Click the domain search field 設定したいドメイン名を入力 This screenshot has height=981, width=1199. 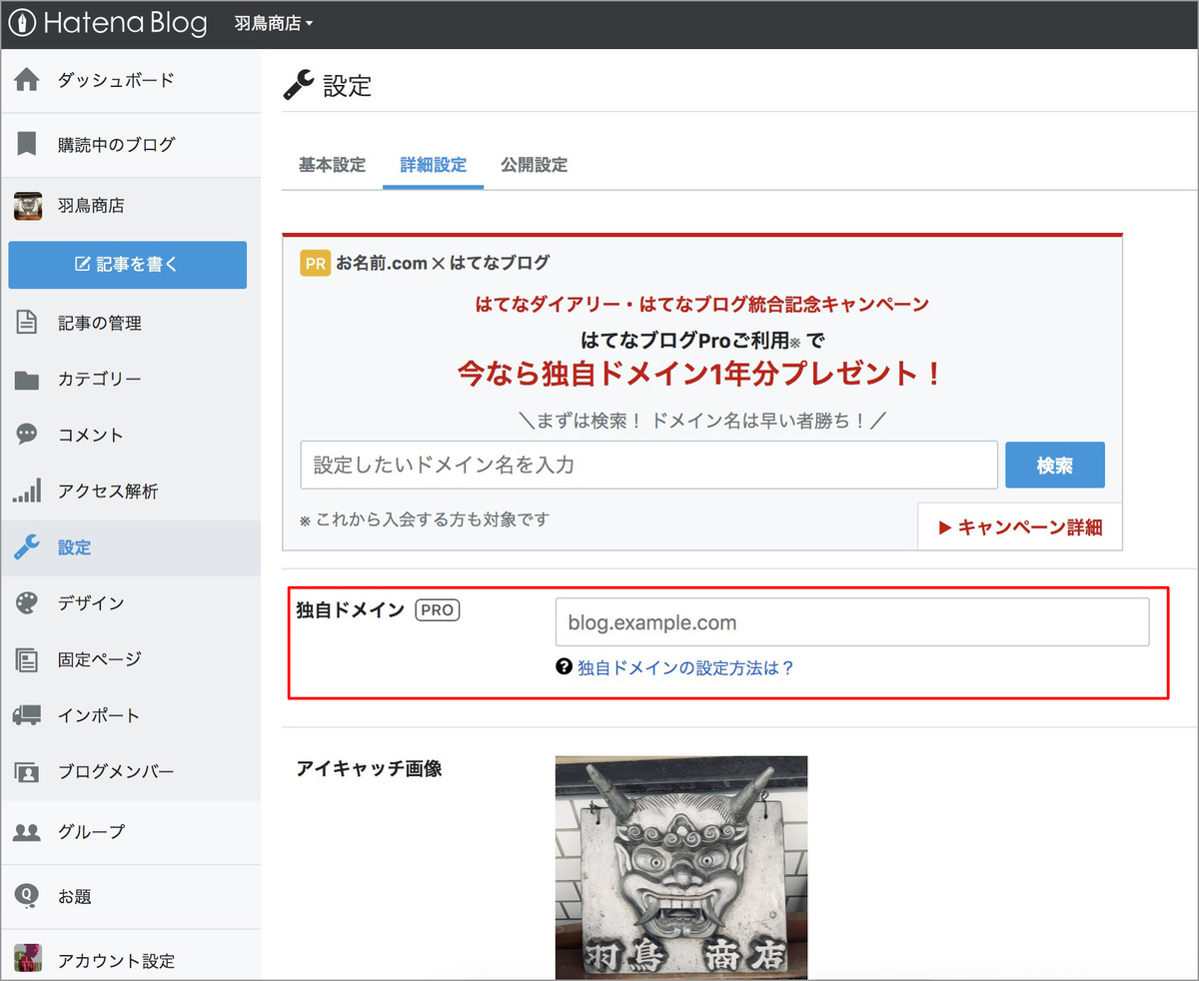click(x=648, y=465)
